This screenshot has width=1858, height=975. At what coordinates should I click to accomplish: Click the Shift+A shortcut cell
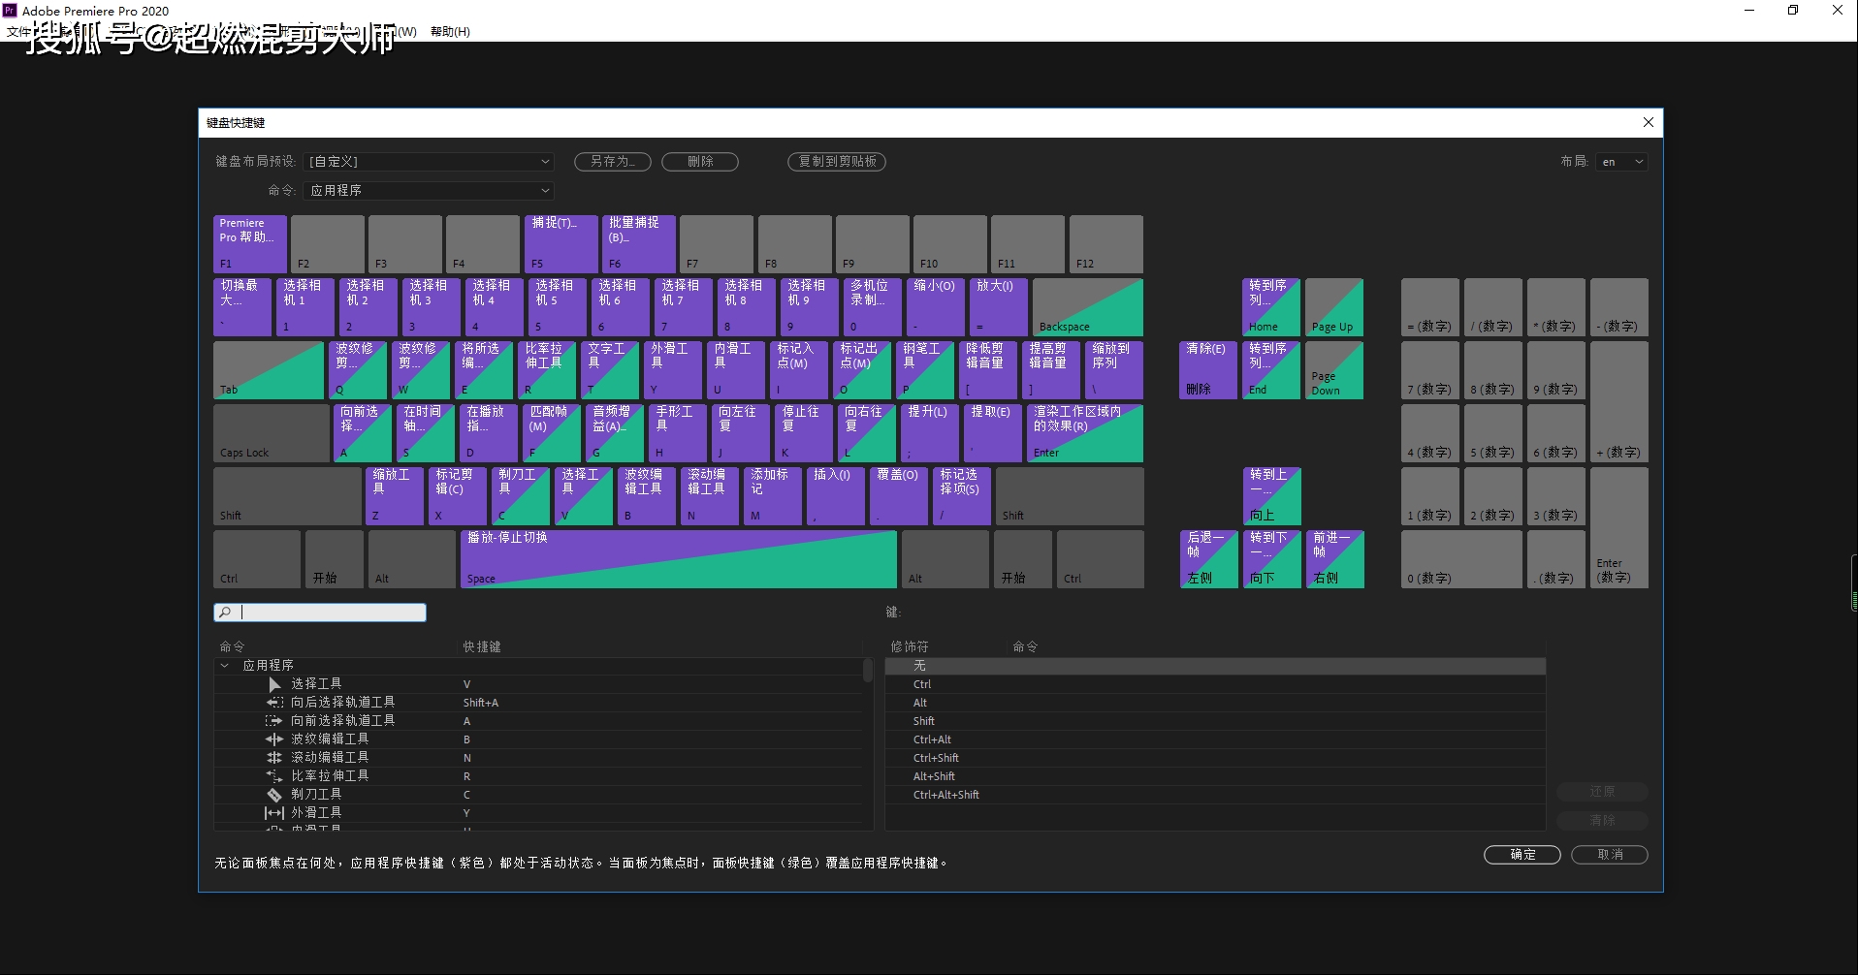pyautogui.click(x=481, y=703)
